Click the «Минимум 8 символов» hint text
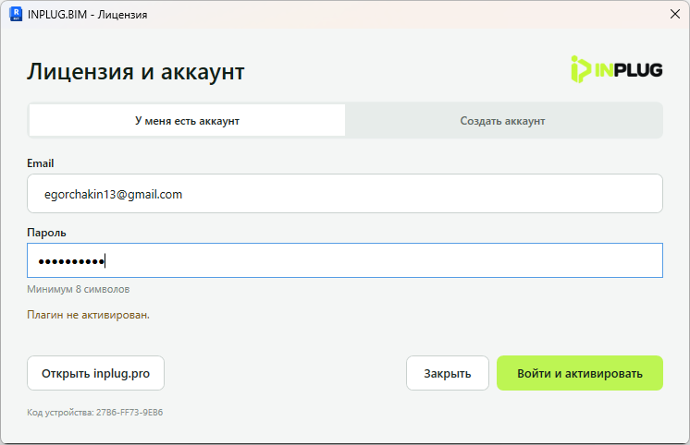This screenshot has width=690, height=445. click(x=79, y=289)
